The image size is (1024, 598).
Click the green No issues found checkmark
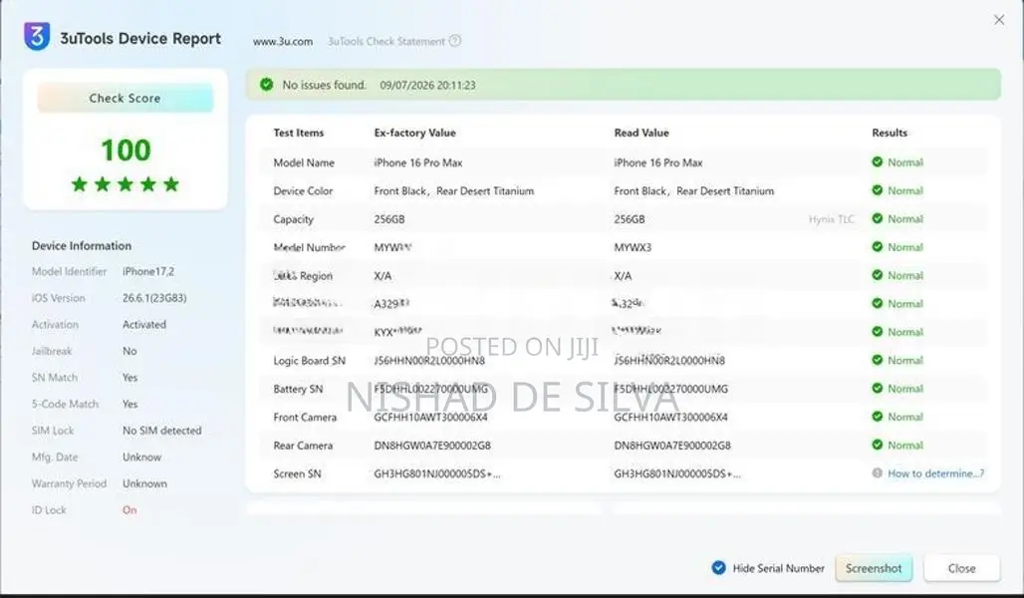point(266,85)
